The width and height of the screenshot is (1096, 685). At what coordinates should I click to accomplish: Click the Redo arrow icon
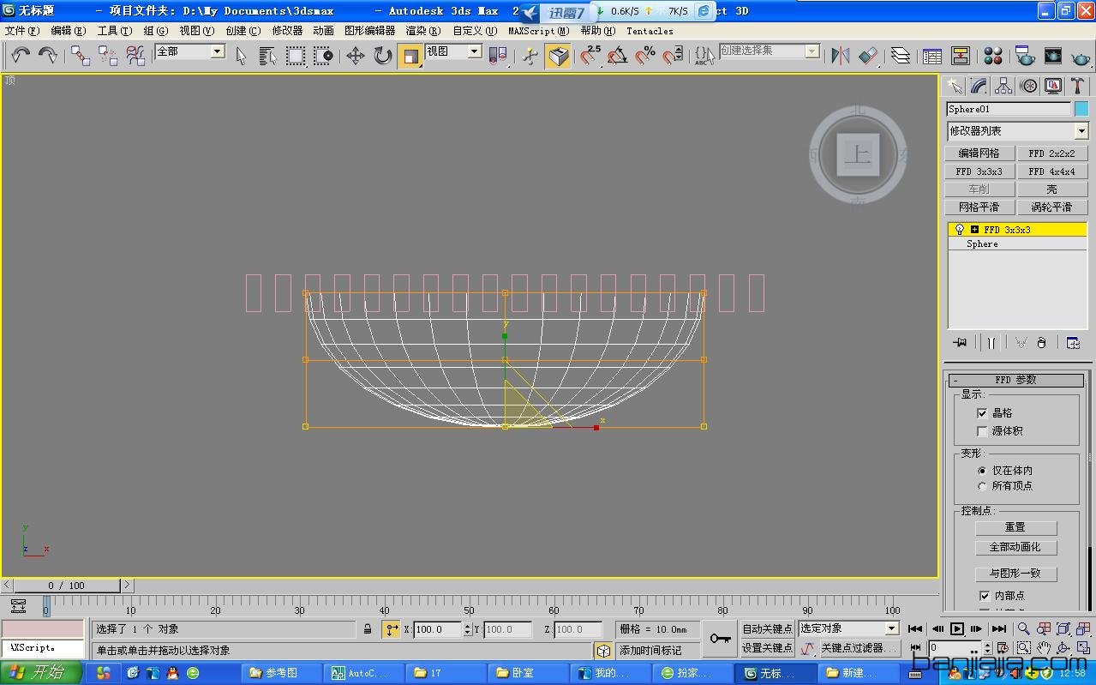pos(48,56)
